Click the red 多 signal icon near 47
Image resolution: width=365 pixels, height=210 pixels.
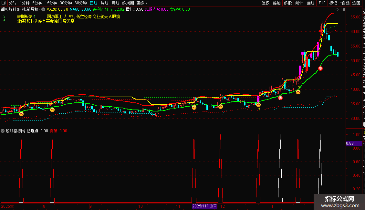[320, 68]
